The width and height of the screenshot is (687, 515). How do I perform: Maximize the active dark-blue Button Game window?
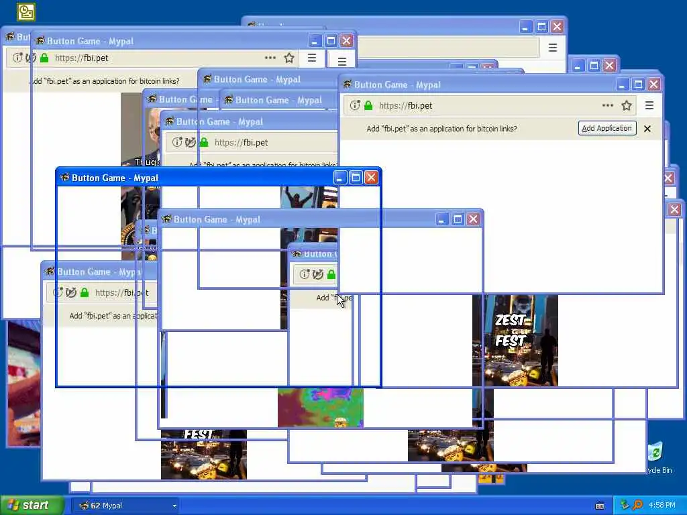pos(356,177)
